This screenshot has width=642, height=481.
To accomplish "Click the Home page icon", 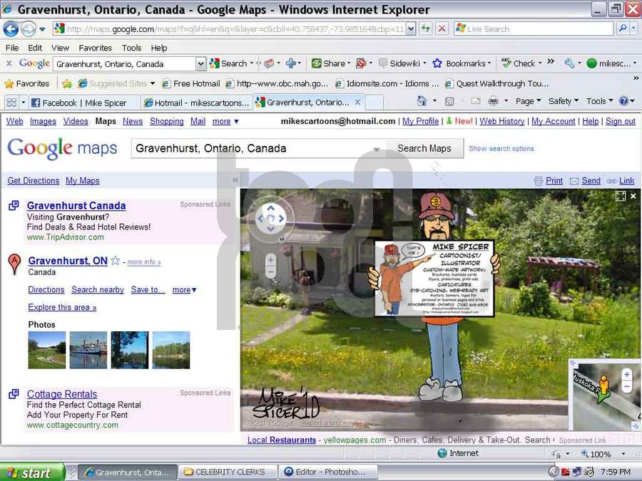I will coord(422,101).
